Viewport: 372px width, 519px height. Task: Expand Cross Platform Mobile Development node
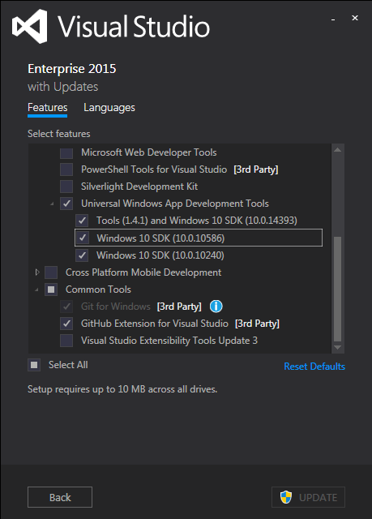coord(37,272)
